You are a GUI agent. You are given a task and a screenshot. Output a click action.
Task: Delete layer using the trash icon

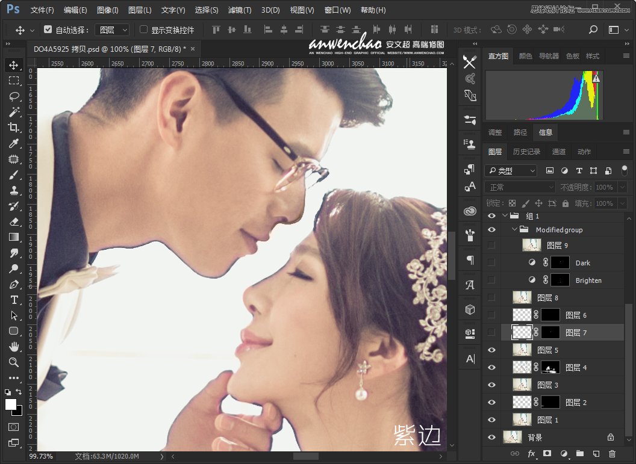tap(613, 454)
